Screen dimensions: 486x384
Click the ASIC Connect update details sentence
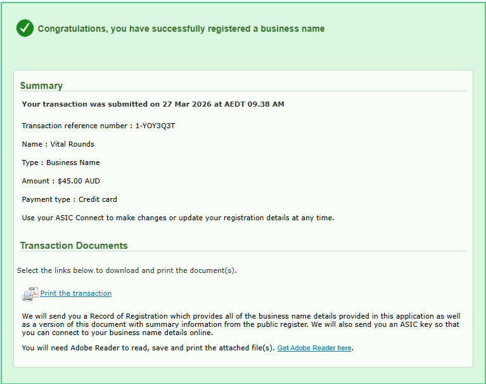click(177, 218)
